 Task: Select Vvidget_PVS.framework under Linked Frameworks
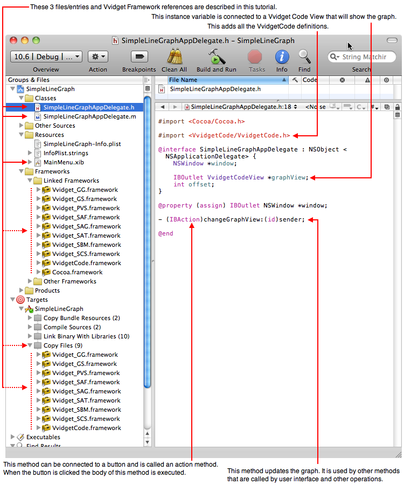[x=86, y=208]
